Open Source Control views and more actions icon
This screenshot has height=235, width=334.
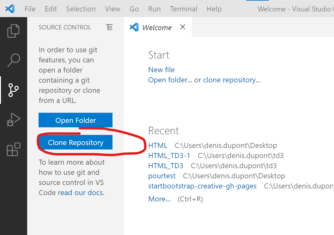point(109,27)
